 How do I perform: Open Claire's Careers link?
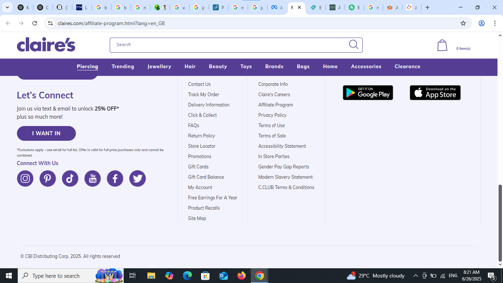[274, 94]
